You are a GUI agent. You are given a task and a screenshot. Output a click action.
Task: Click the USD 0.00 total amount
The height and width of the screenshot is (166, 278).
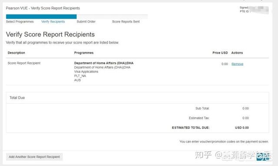click(x=242, y=127)
